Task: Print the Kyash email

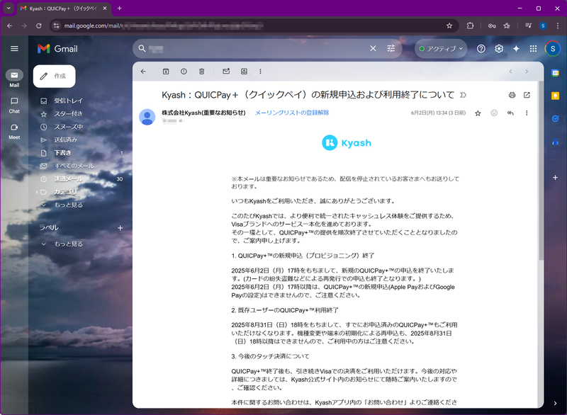Action: click(x=512, y=95)
